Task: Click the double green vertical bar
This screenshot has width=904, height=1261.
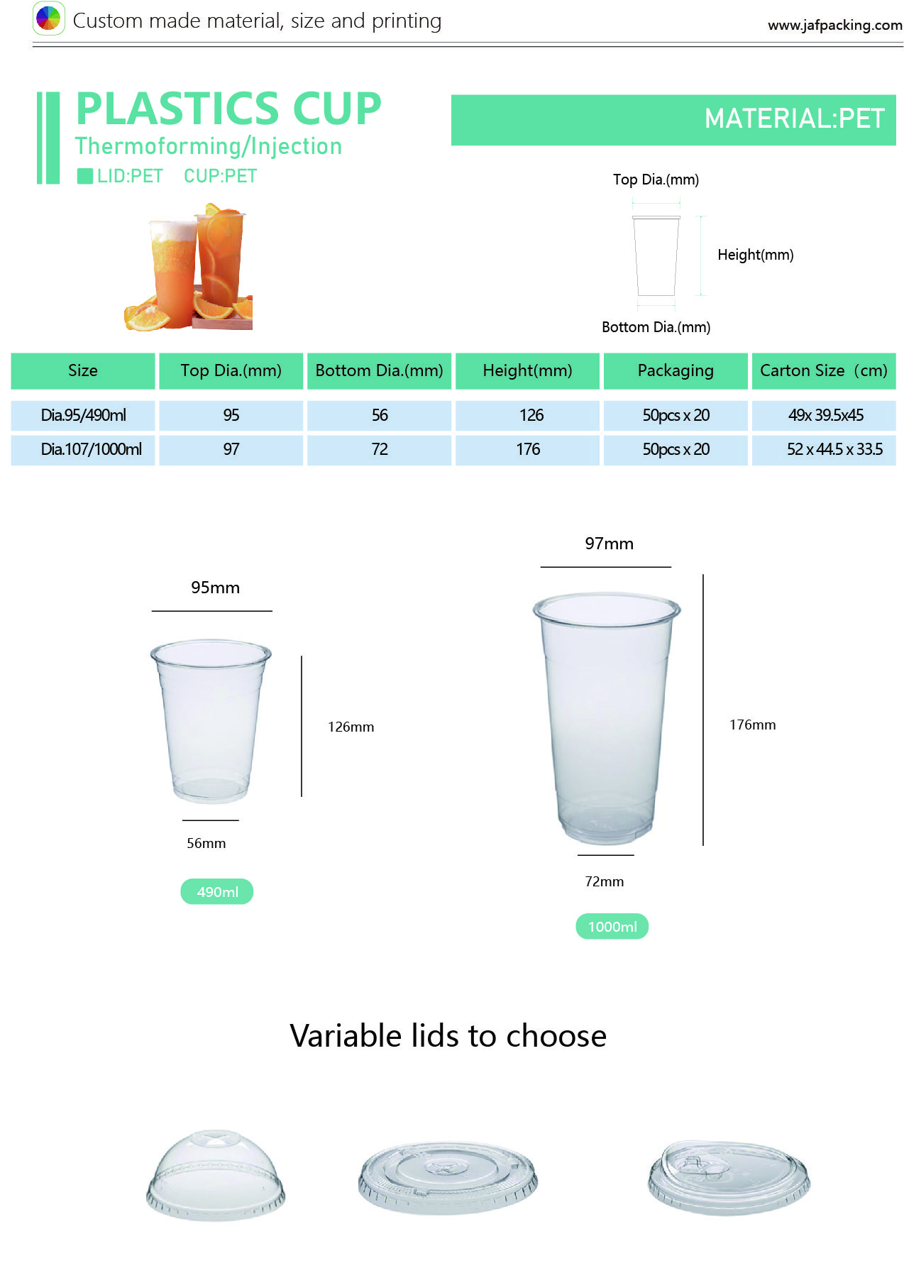Action: tap(48, 138)
